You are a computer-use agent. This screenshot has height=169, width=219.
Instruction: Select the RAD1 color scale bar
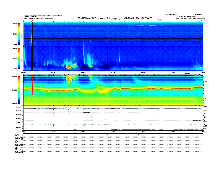19,59
